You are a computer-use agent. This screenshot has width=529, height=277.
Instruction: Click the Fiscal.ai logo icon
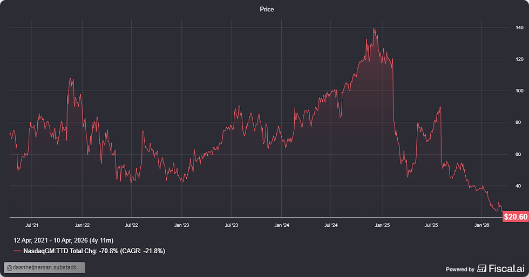pos(481,268)
